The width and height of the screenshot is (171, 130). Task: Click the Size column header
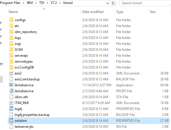click(x=153, y=12)
